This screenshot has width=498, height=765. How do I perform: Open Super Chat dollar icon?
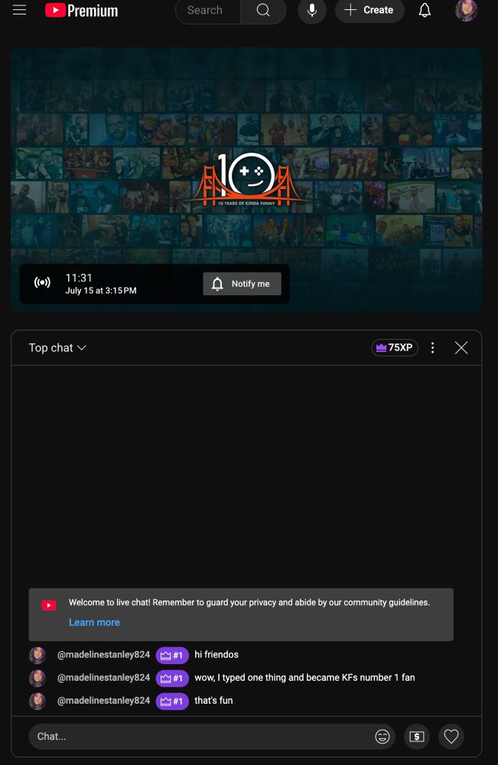pyautogui.click(x=417, y=736)
